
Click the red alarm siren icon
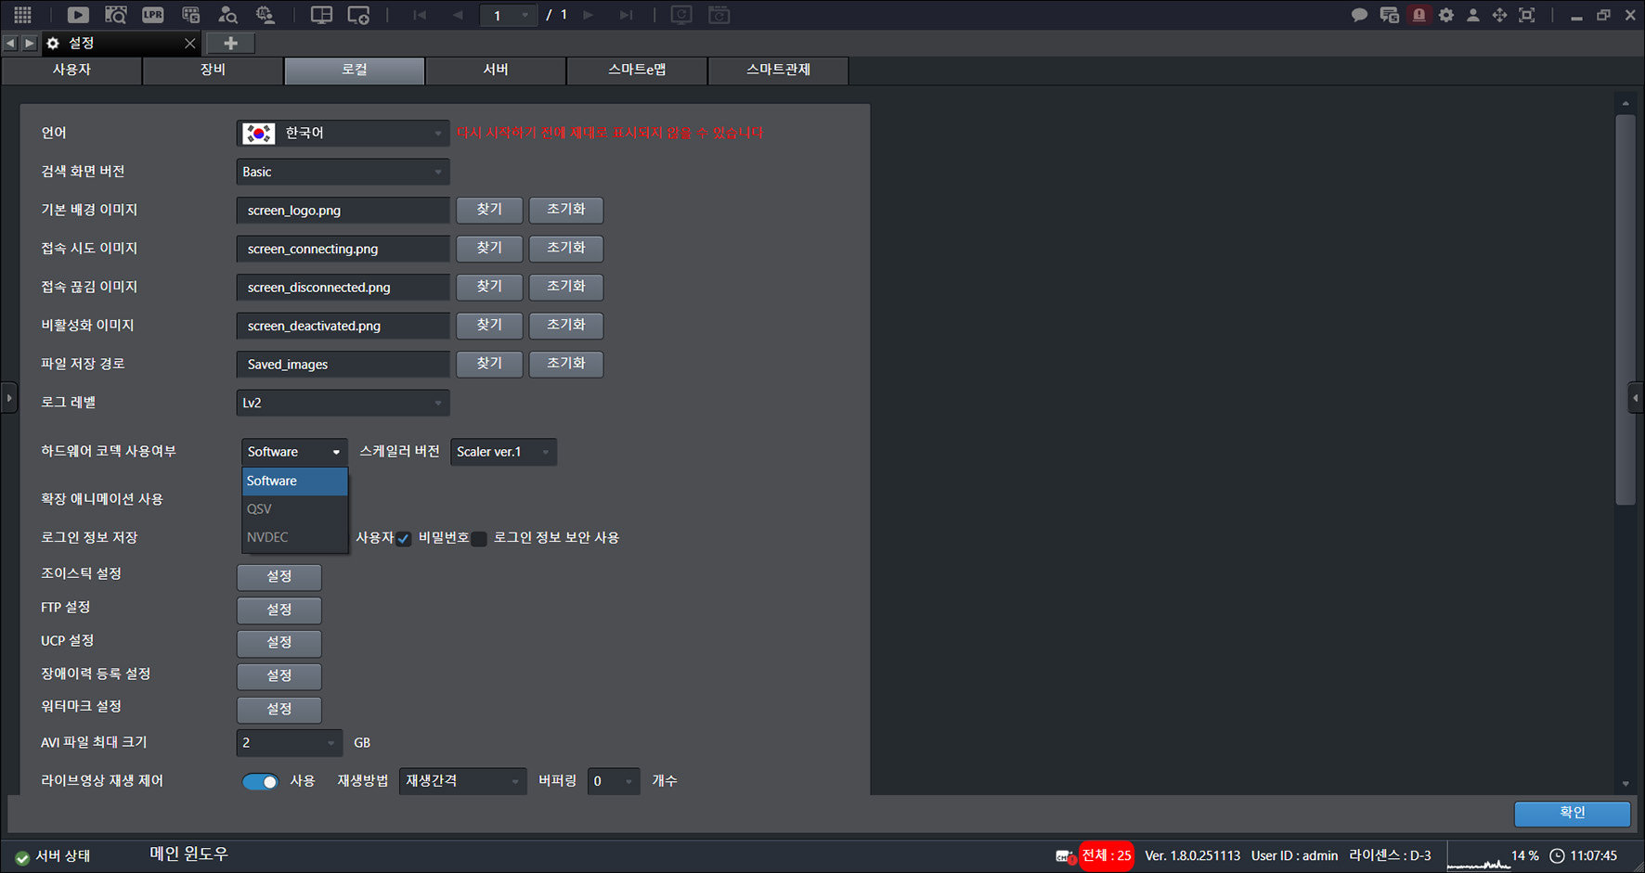click(x=1418, y=15)
